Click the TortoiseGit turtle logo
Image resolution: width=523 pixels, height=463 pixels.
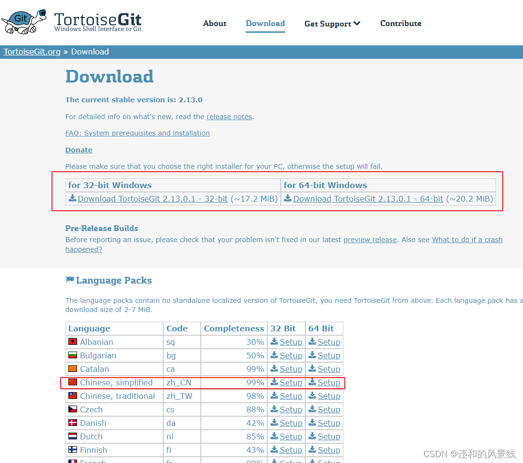click(25, 21)
